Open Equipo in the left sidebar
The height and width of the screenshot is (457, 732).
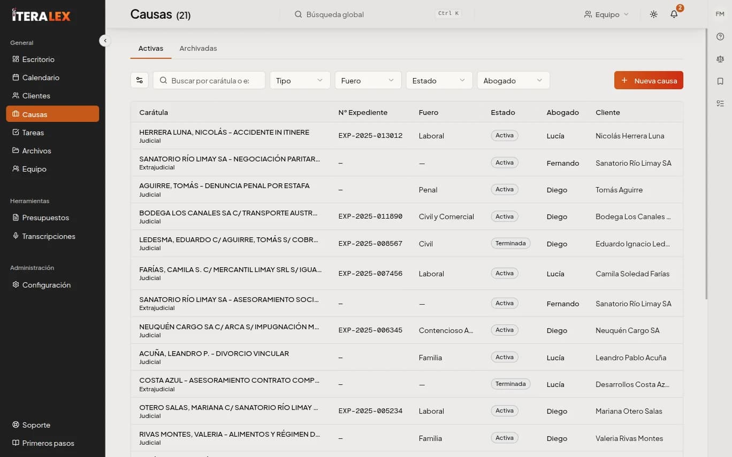click(x=52, y=169)
